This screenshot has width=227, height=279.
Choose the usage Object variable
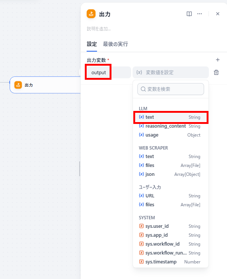click(x=170, y=135)
